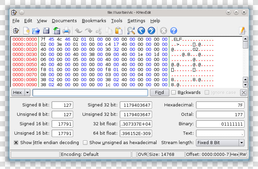This screenshot has width=258, height=169.
Task: Click the hex view scrollbar handle
Action: [245, 45]
